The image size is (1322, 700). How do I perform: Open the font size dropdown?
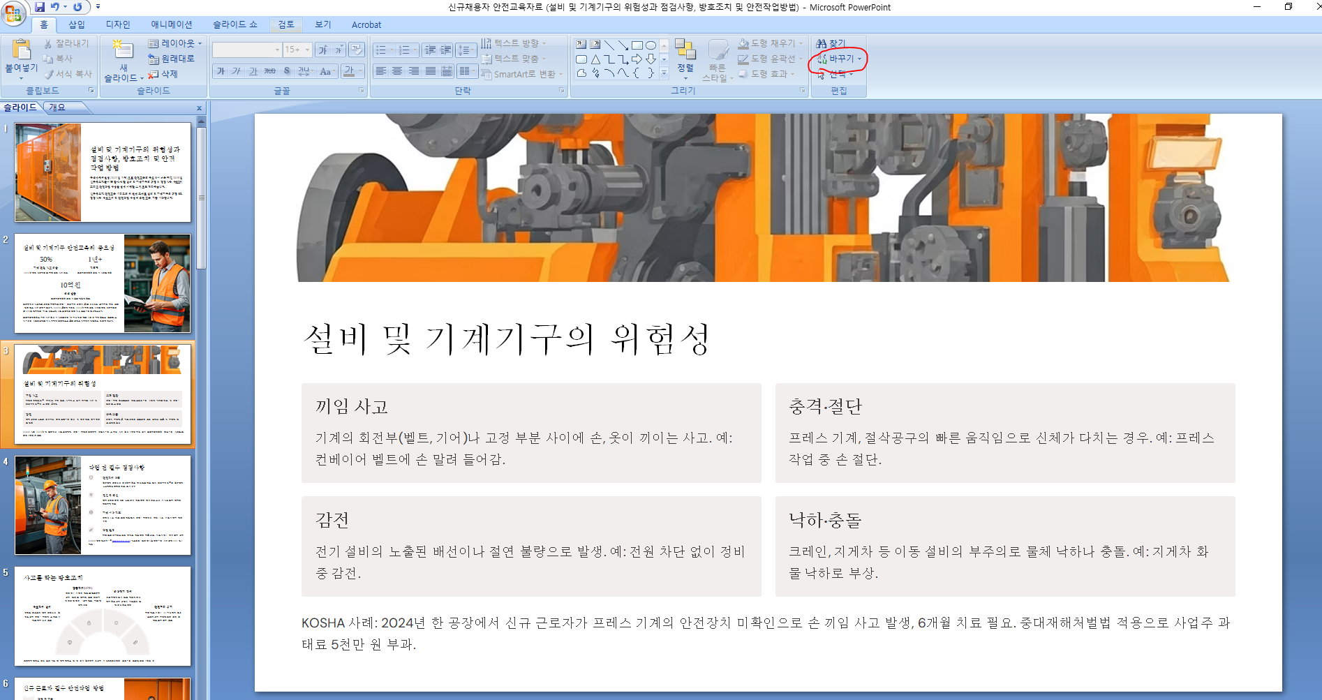pos(307,50)
